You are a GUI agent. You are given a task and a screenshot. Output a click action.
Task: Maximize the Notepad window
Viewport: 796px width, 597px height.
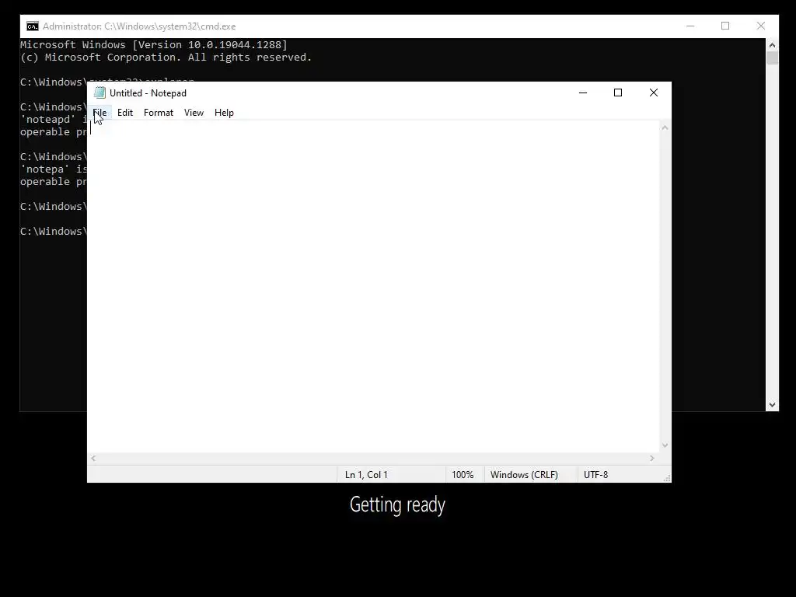(x=618, y=93)
